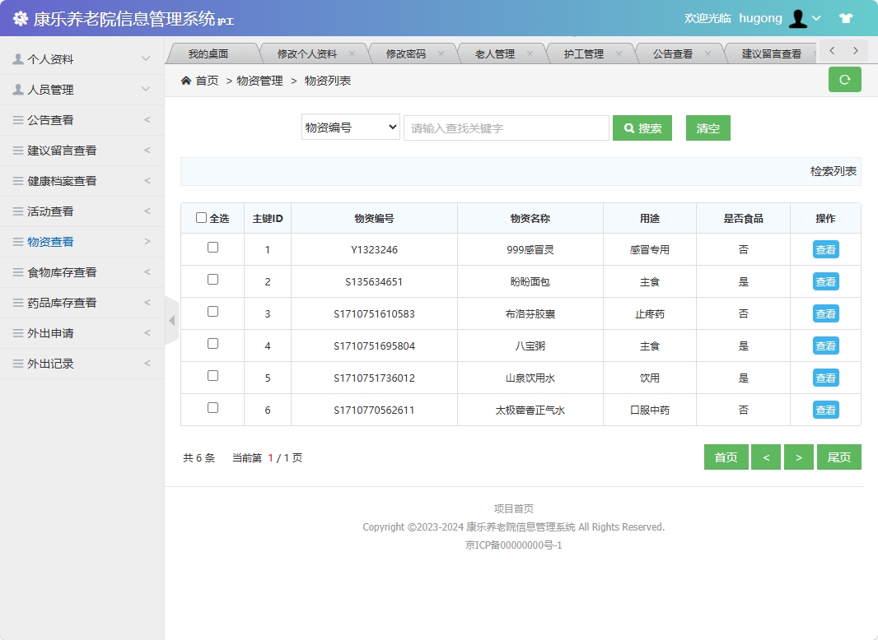
Task: Click the gear logo beside 康乐养老院信息管理系统
Action: click(x=19, y=16)
